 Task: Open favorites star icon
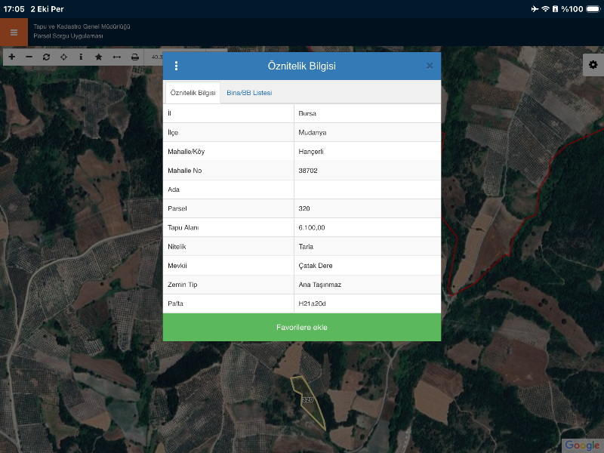click(x=98, y=57)
